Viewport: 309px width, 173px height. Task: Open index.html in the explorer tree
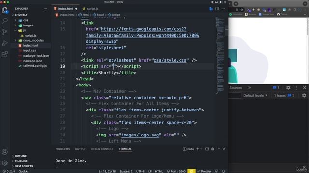[x=30, y=46]
